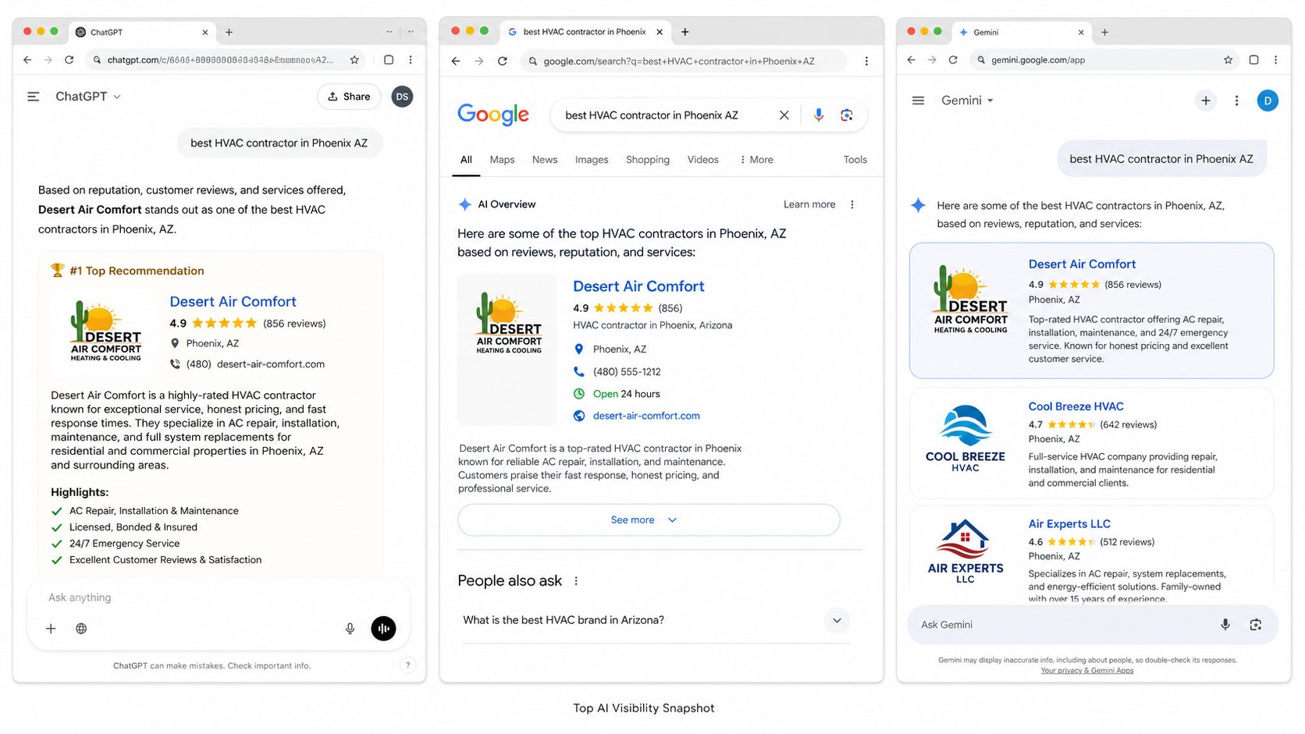
Task: Open Desert Air Comfort card in Gemini
Action: (x=1091, y=310)
